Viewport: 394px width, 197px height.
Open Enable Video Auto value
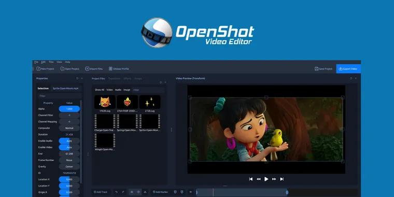tap(69, 147)
